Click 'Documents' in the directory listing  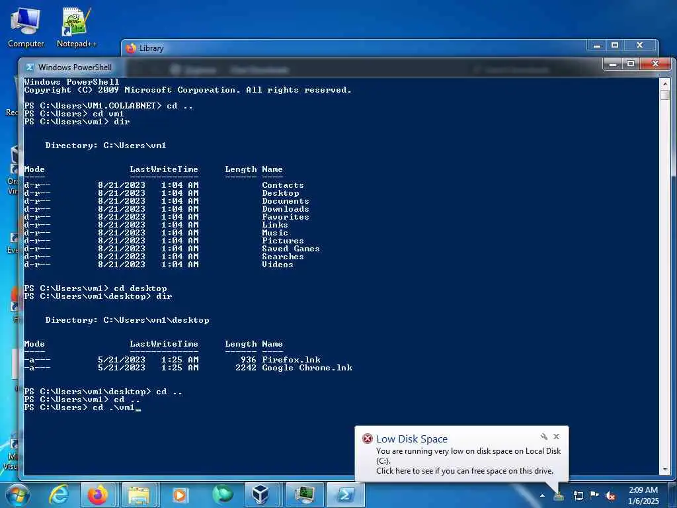[286, 201]
